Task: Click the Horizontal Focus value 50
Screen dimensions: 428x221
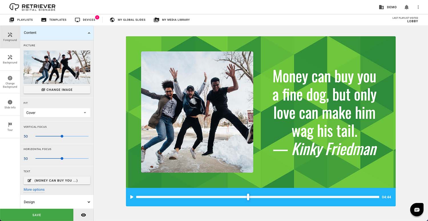Action: [x=26, y=159]
